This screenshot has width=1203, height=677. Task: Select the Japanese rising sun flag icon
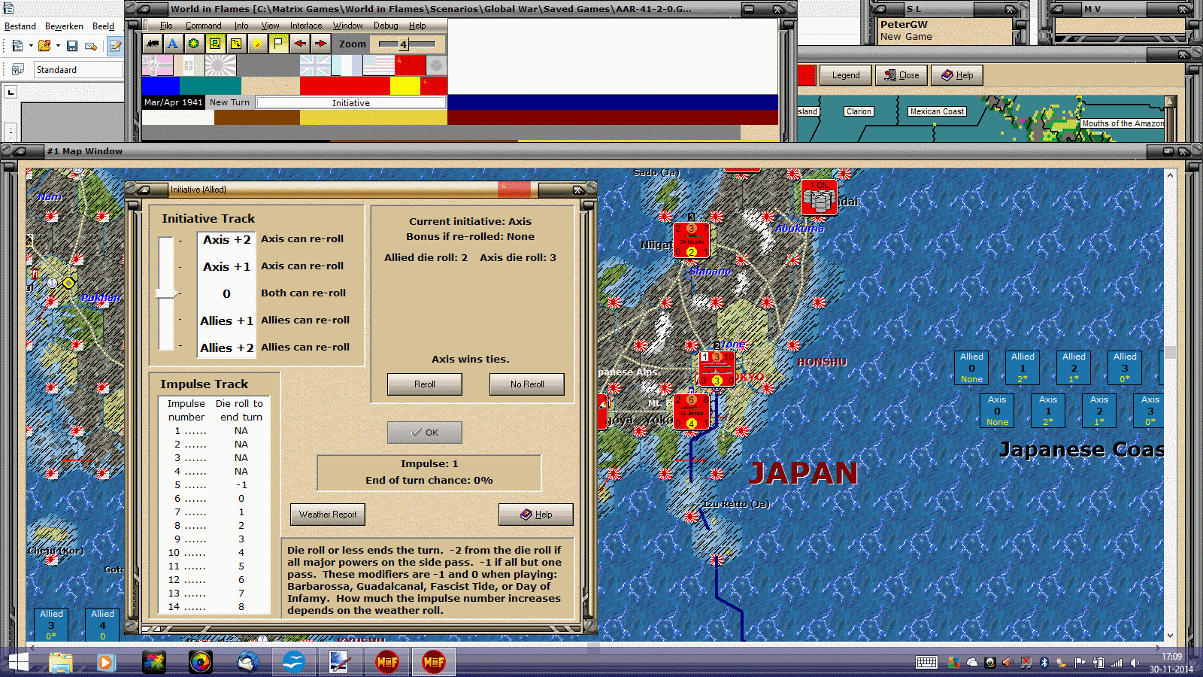pyautogui.click(x=220, y=65)
